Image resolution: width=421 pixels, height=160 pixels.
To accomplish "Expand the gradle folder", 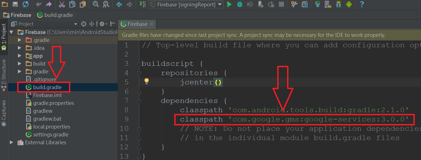I will pos(19,71).
